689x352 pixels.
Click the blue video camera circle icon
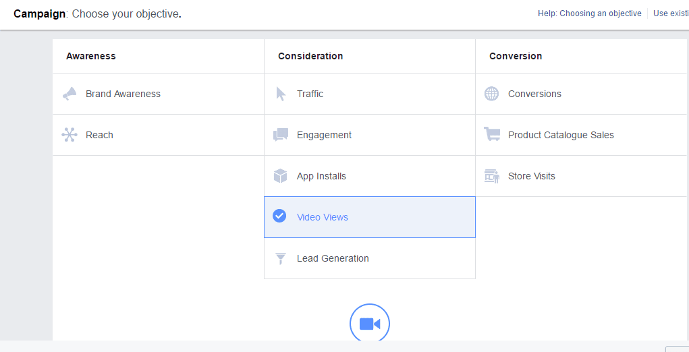pos(370,324)
